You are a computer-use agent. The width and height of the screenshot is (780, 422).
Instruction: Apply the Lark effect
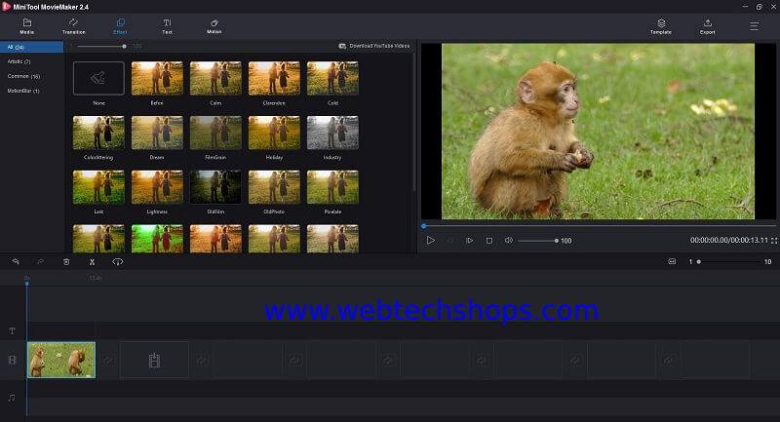[98, 187]
